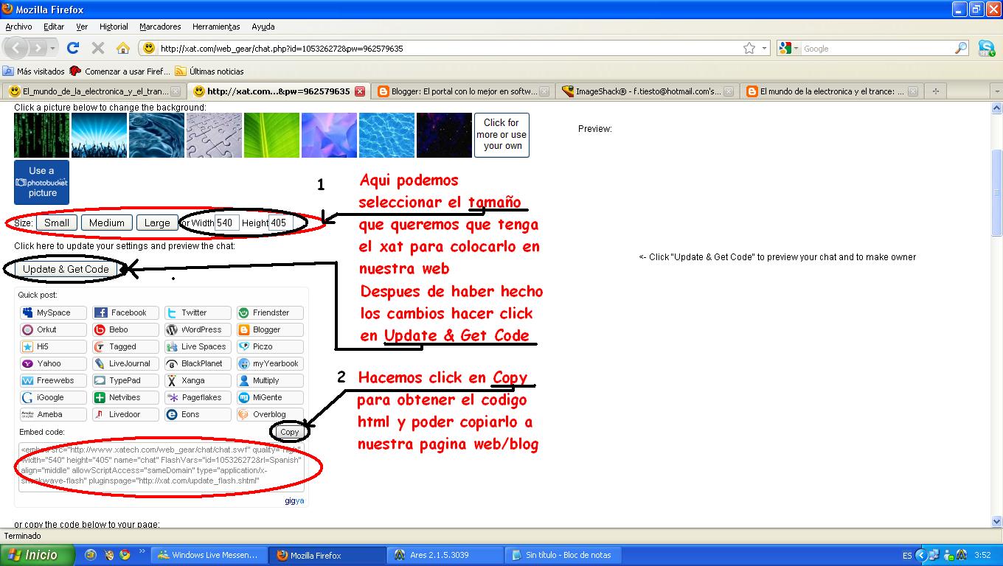Open Windows Live Messenger from taskbar
This screenshot has height=566, width=1003.
[209, 555]
